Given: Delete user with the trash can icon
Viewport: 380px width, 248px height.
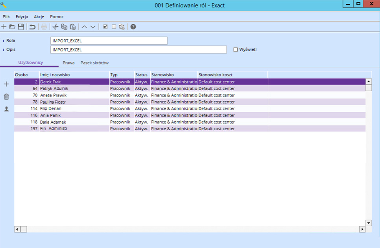Looking at the screenshot, I should 6,97.
